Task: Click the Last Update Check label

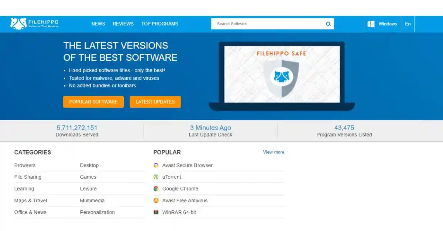Action: (210, 135)
